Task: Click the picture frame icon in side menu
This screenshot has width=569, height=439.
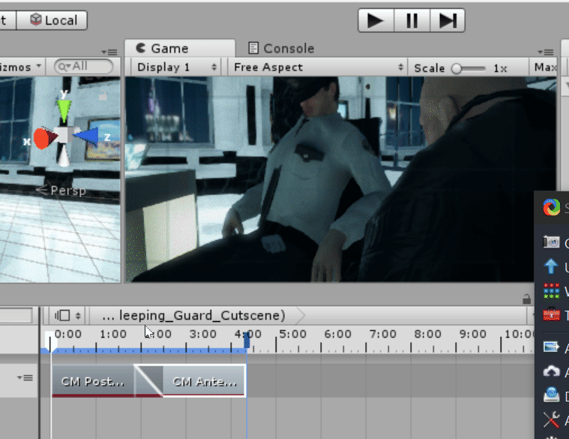Action: 551,347
